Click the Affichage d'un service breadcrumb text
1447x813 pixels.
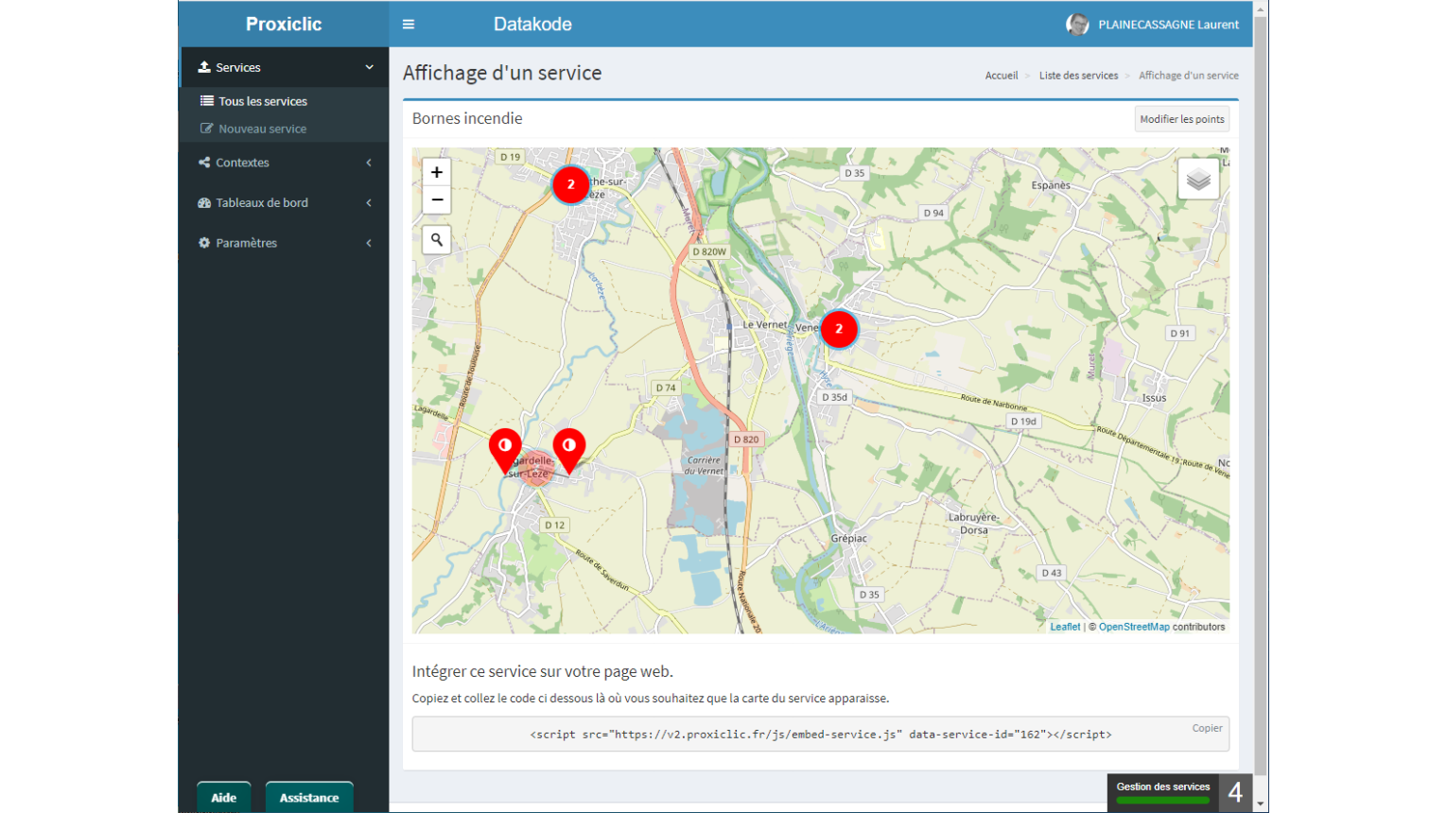pyautogui.click(x=1188, y=76)
